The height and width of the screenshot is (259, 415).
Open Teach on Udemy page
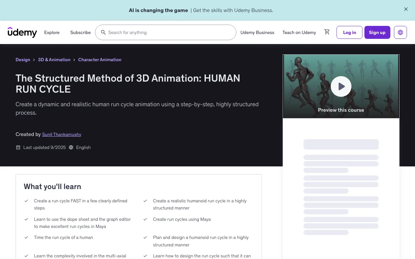click(299, 32)
